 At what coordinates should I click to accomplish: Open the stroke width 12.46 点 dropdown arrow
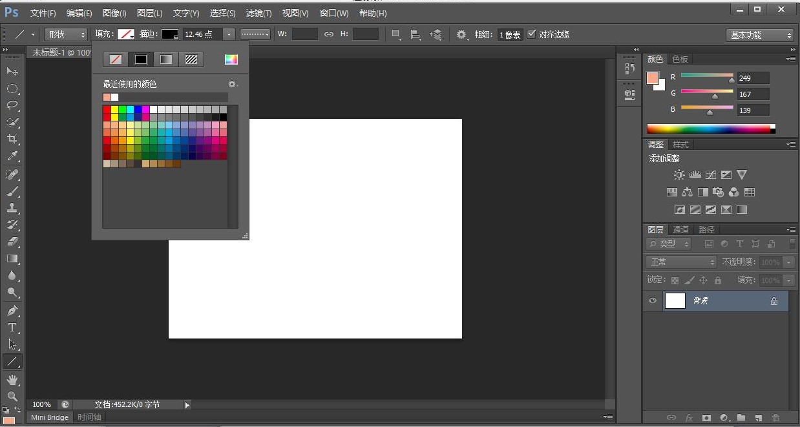point(229,34)
